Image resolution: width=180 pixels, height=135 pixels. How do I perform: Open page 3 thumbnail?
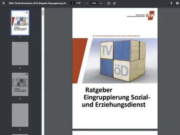20,84
